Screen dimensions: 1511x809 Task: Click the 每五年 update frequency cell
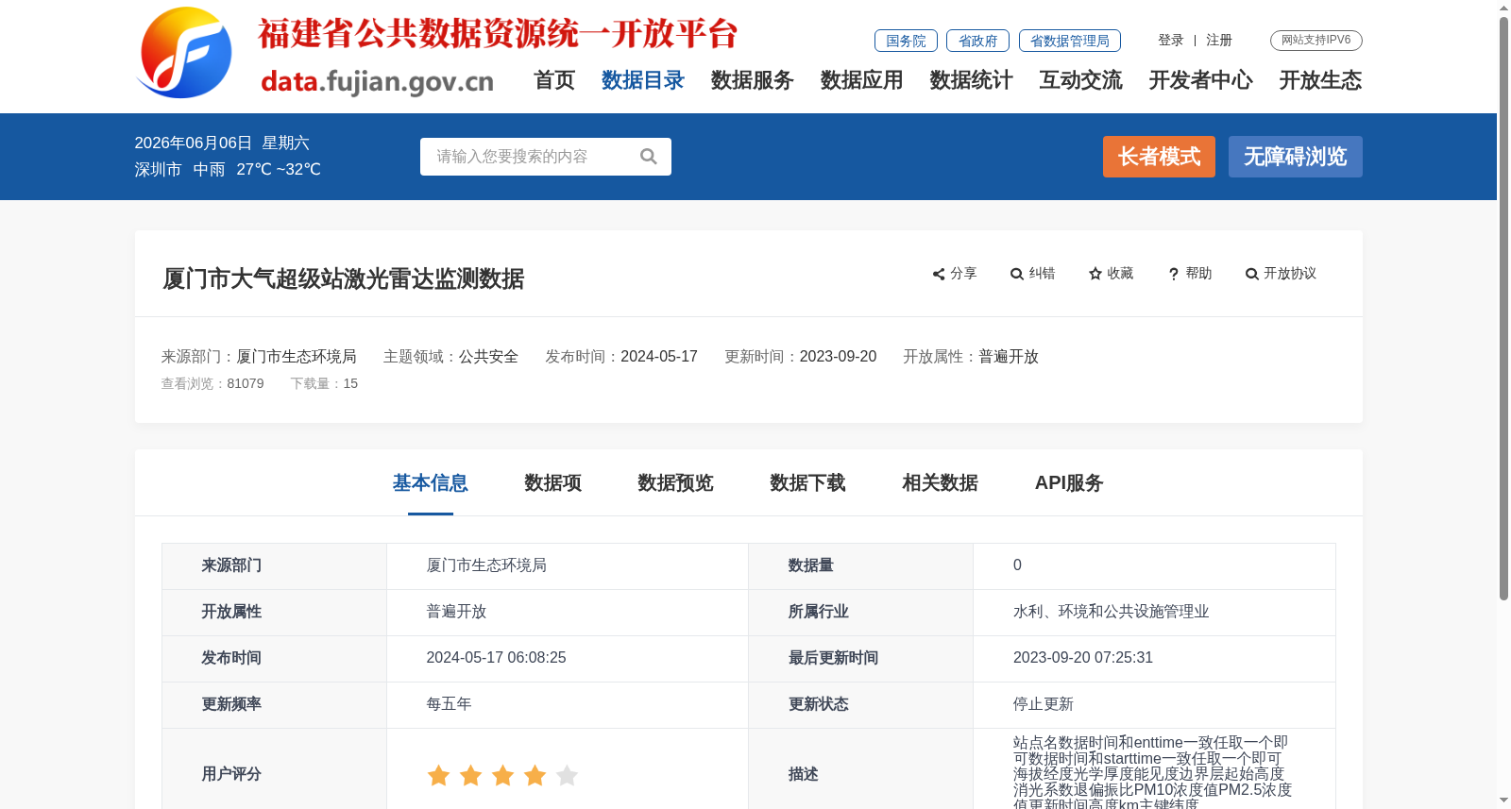click(x=449, y=704)
